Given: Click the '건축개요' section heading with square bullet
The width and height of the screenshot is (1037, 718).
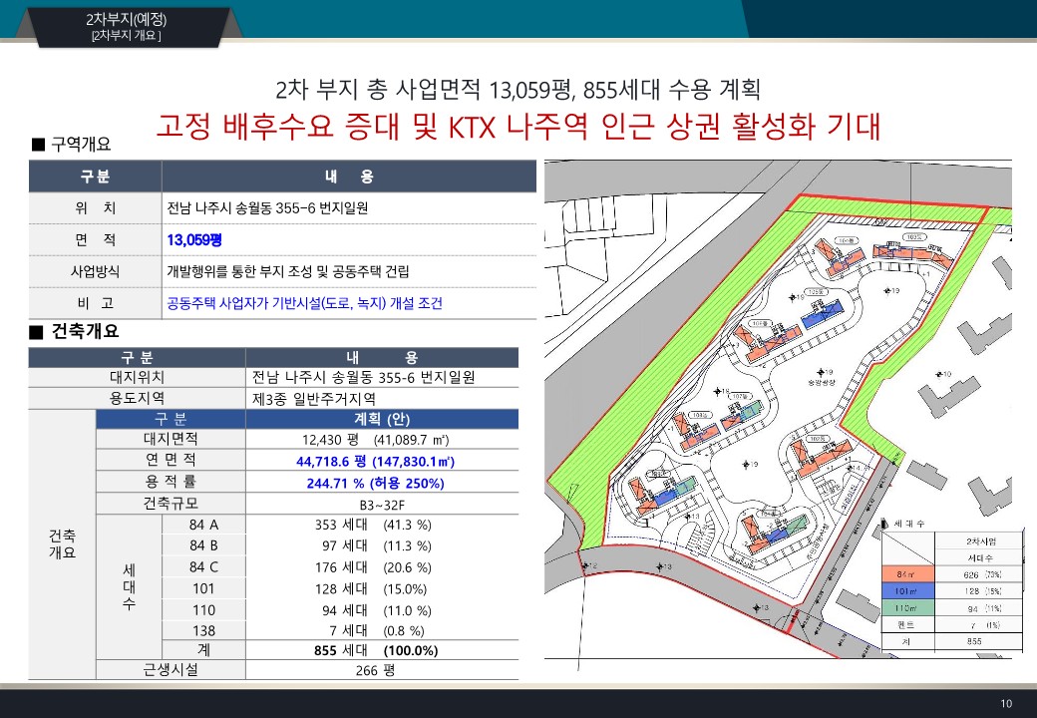Looking at the screenshot, I should (x=74, y=331).
